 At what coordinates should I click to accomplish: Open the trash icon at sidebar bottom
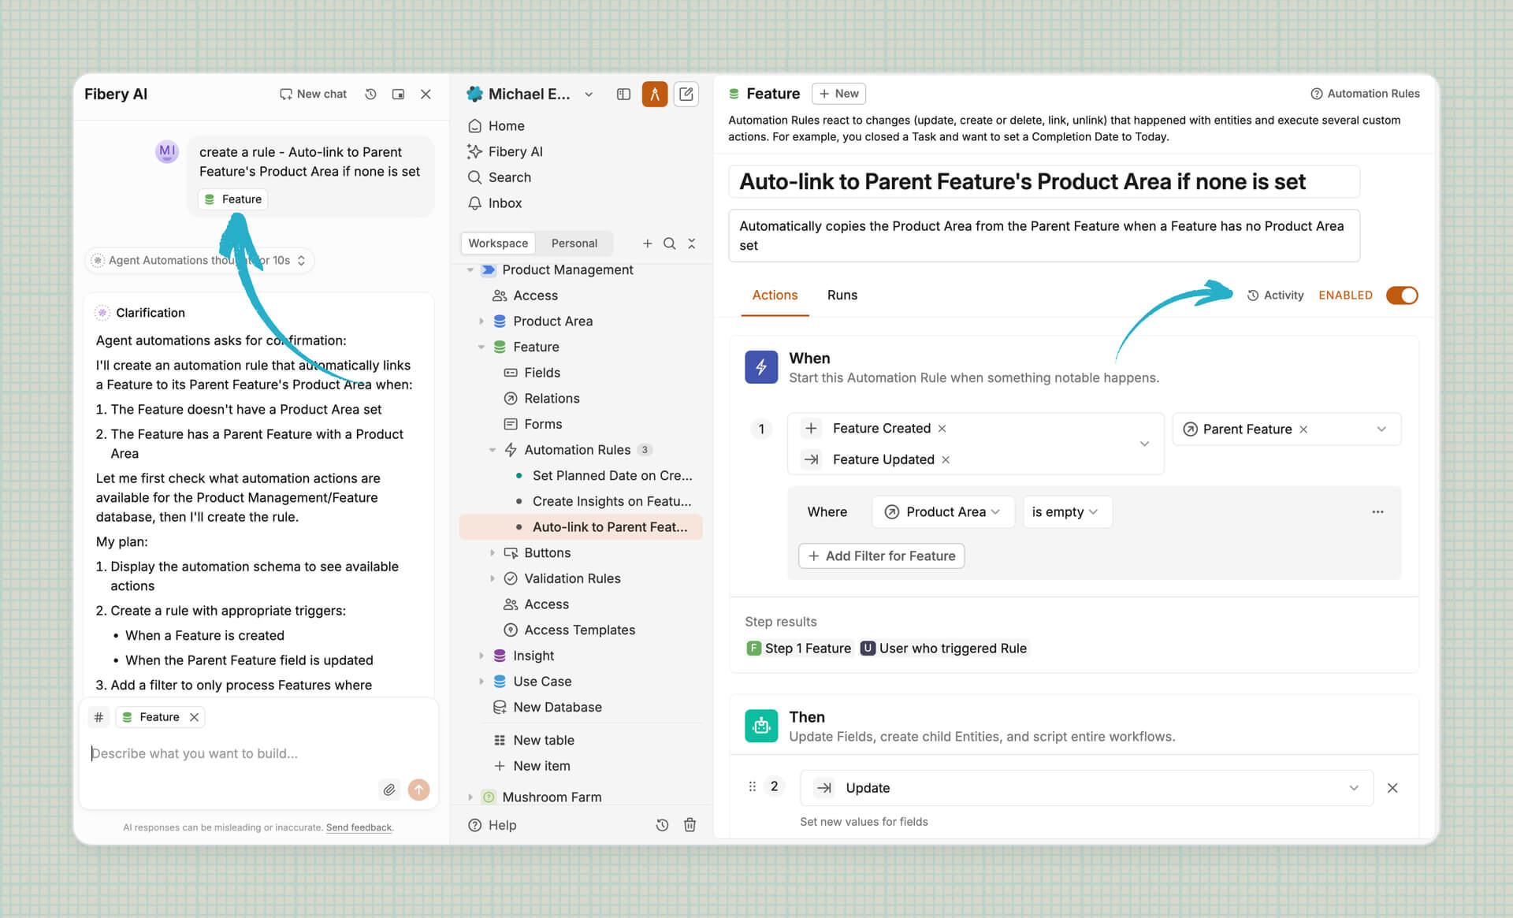coord(690,825)
